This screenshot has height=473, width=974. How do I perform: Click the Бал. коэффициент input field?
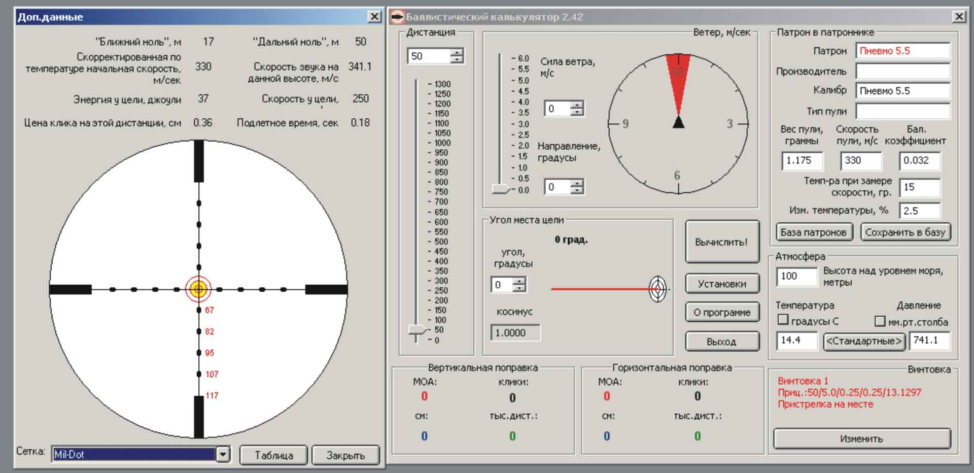(919, 160)
